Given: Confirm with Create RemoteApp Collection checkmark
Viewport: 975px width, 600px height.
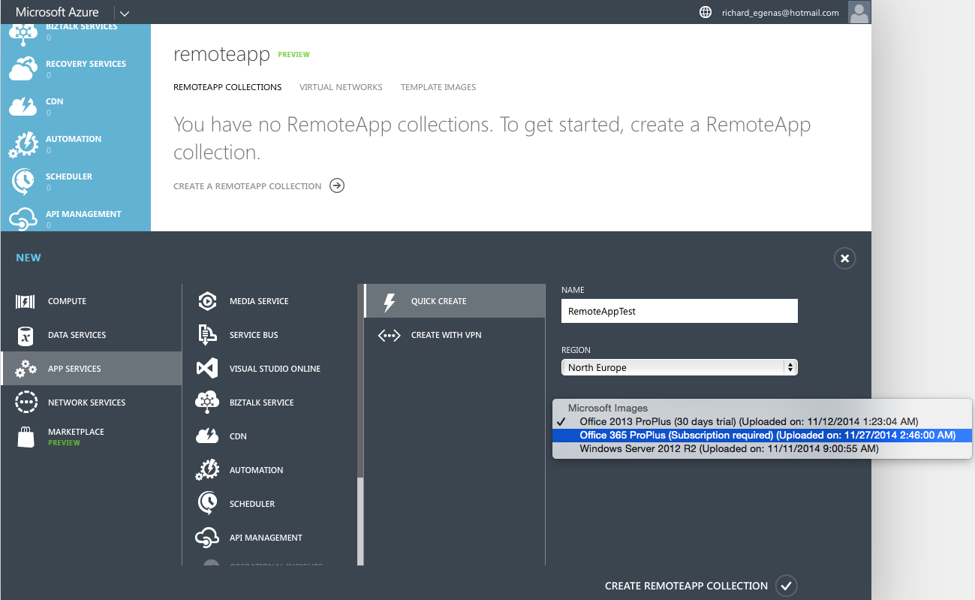Looking at the screenshot, I should click(786, 586).
